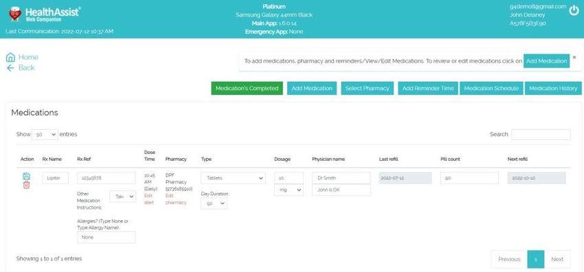Click the Home house icon
Screen dimensions: 584x272
pos(10,57)
